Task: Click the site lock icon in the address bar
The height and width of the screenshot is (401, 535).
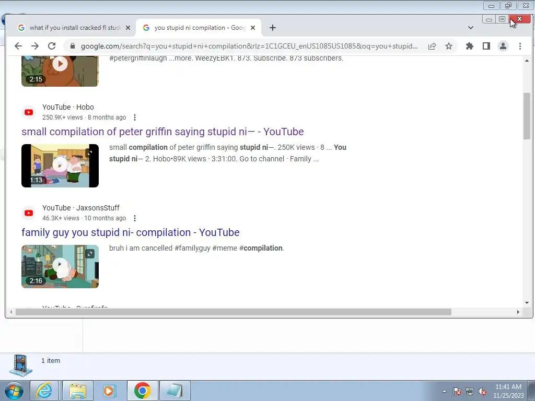Action: coord(72,46)
